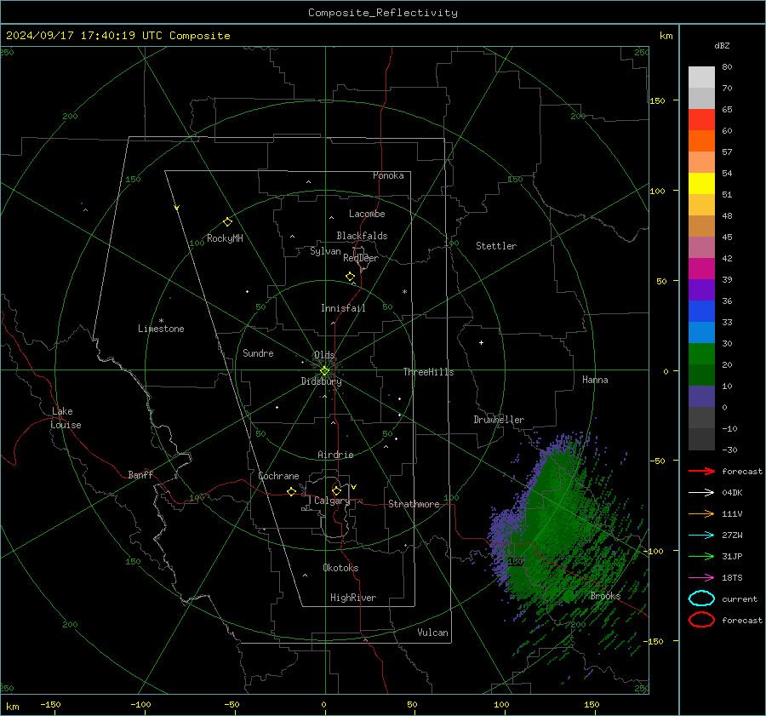Click the white 04DK arrow legend icon
Image resolution: width=766 pixels, height=716 pixels.
coord(701,492)
